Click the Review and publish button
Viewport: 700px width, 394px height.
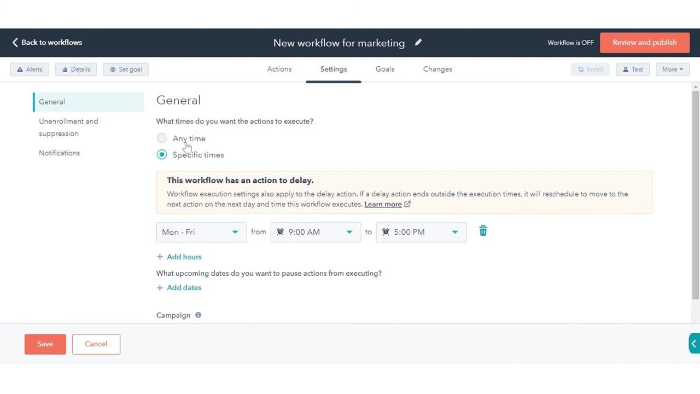[645, 43]
